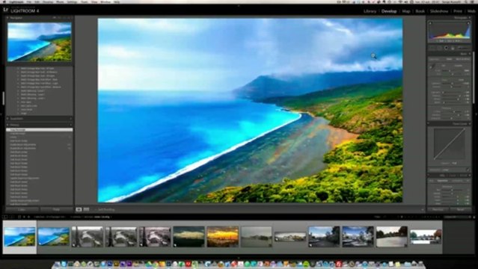The image size is (478, 269).
Task: Go forward using filmstrip right arrow
Action: point(29,217)
